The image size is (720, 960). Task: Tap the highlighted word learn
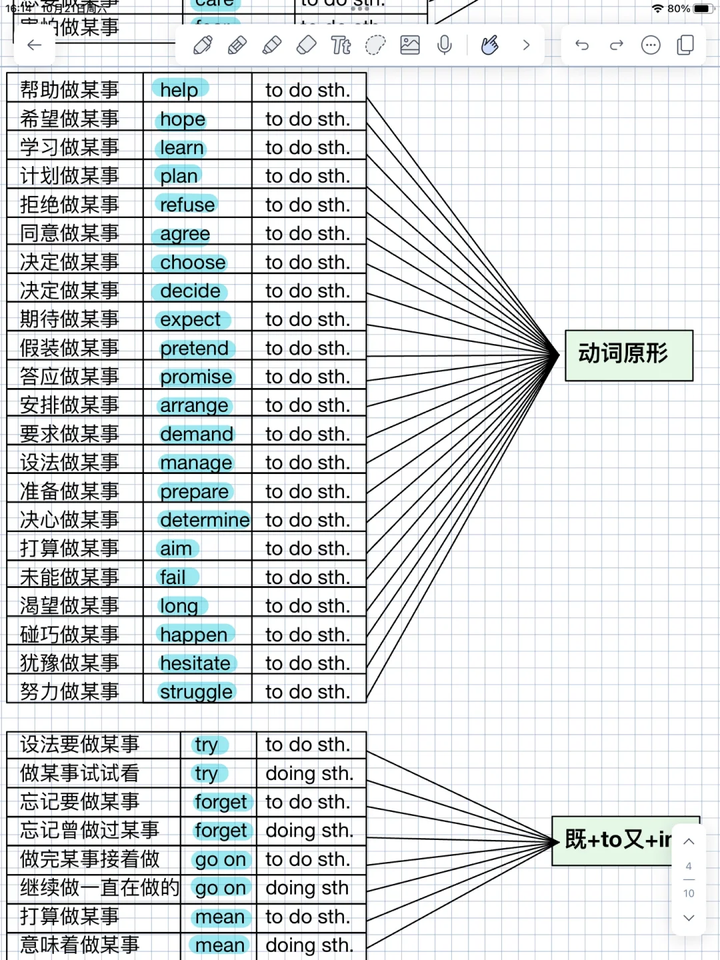coord(182,147)
